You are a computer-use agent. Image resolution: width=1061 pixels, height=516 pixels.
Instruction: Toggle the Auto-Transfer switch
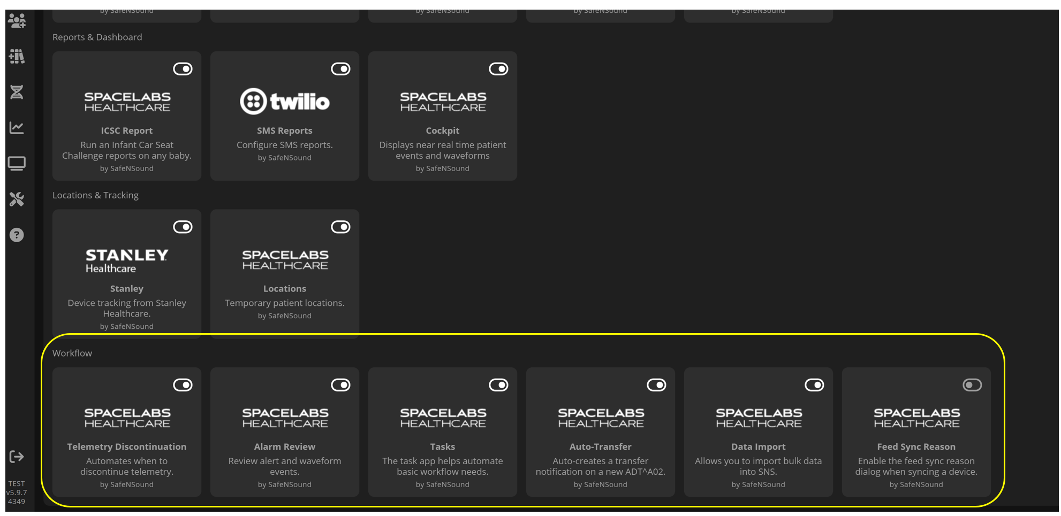656,385
